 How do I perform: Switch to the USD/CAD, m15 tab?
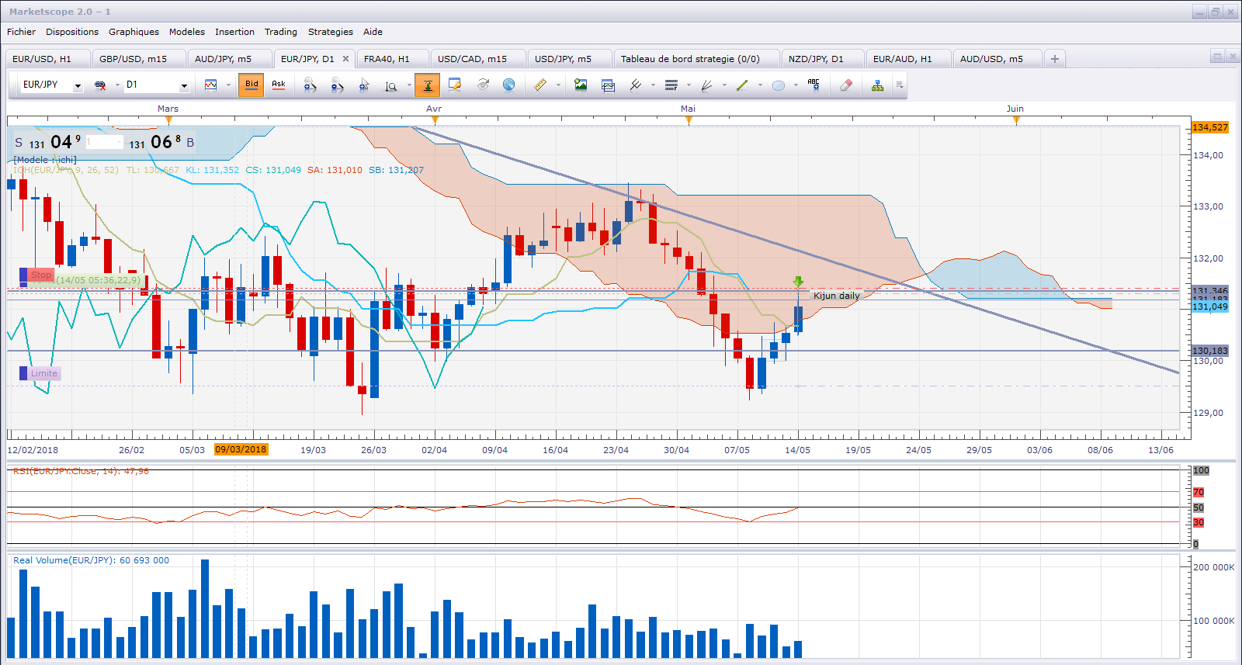[x=478, y=59]
